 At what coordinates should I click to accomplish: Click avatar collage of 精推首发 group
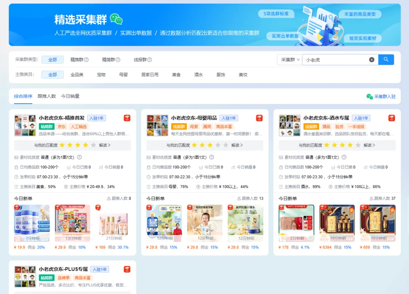pos(25,125)
